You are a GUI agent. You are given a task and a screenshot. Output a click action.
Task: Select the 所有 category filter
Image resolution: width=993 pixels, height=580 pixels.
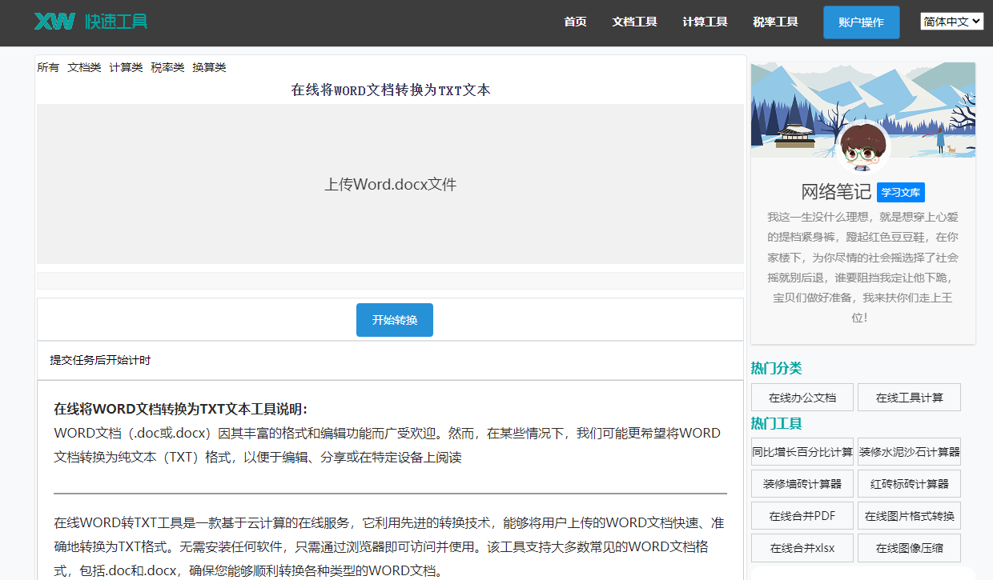(48, 67)
